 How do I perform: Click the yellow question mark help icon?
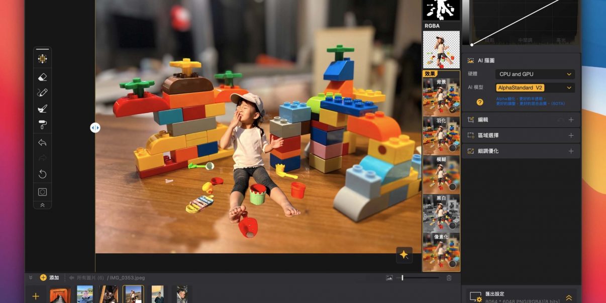480,102
